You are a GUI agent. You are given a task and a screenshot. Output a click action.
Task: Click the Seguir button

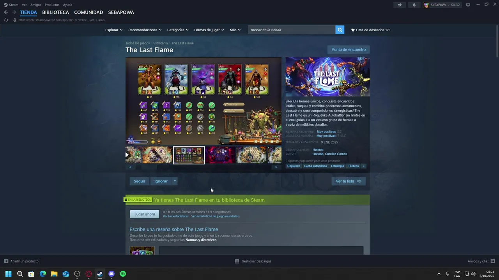click(x=139, y=181)
